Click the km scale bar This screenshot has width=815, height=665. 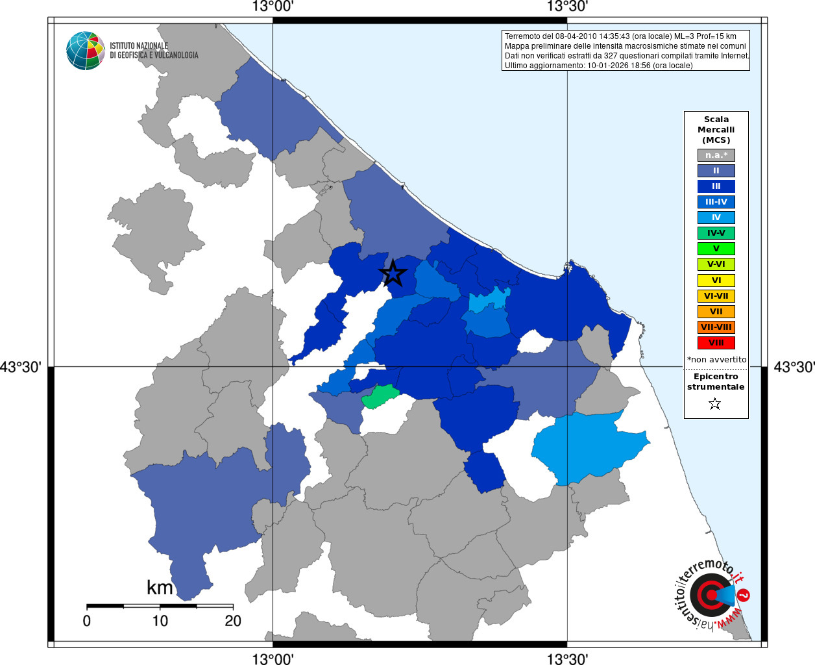pos(160,607)
